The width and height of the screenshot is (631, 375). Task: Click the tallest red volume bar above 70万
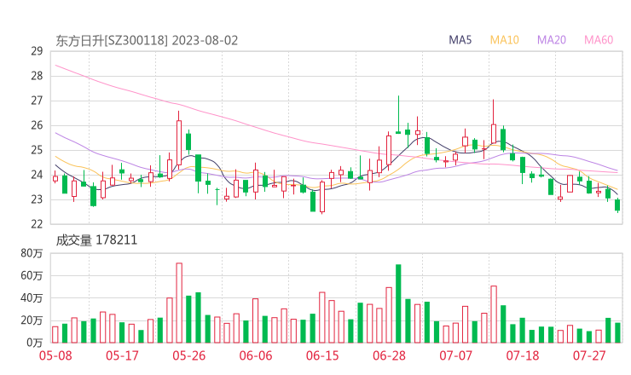coord(179,303)
